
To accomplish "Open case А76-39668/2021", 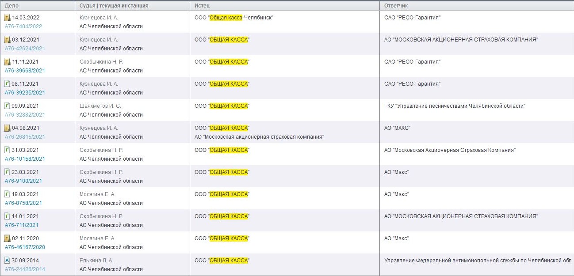I will pos(25,71).
